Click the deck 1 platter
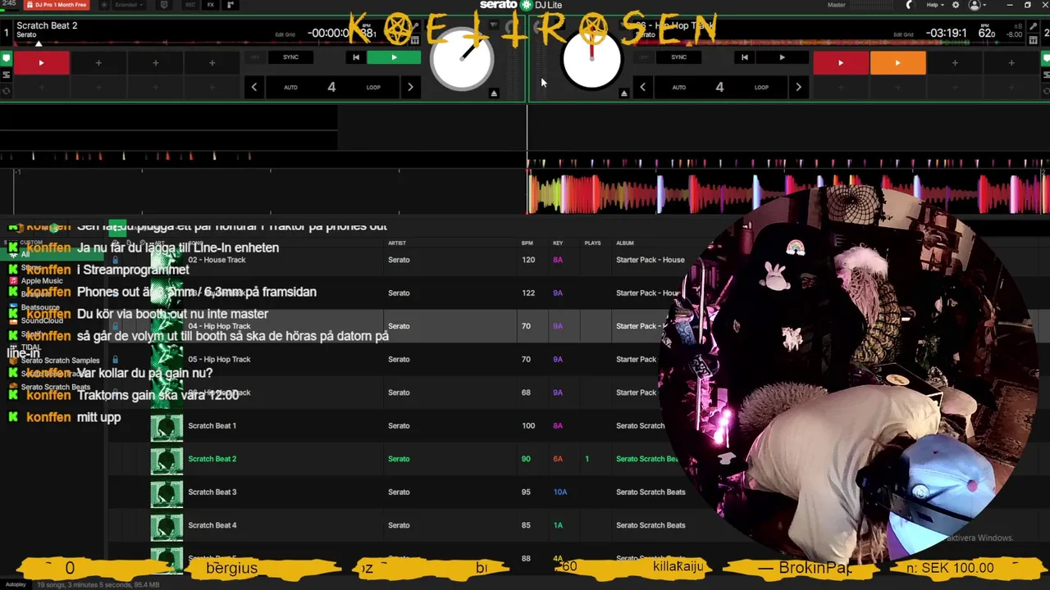 [x=462, y=58]
